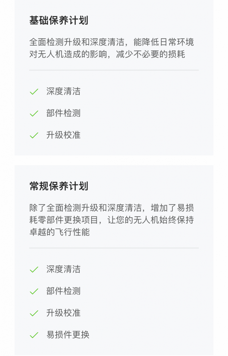Click 深度清洁 text in 常规保养计划 card
Screen dimensions: 228x356
(63, 269)
